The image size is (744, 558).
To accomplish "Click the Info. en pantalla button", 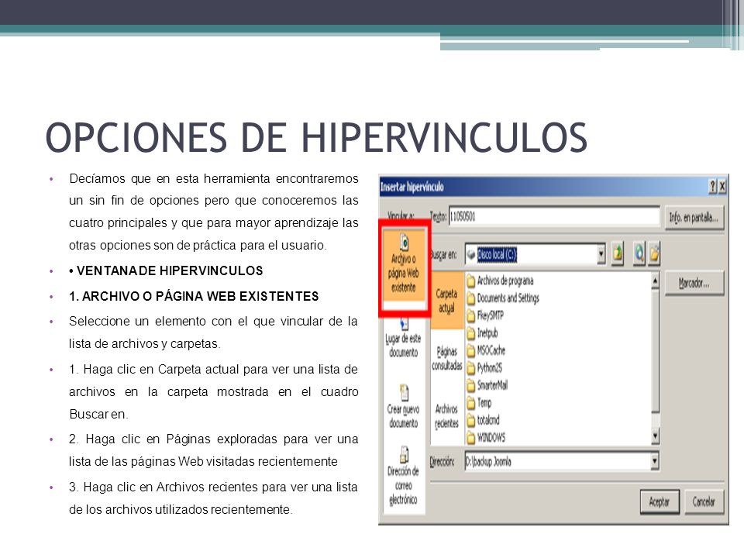I will (x=694, y=218).
